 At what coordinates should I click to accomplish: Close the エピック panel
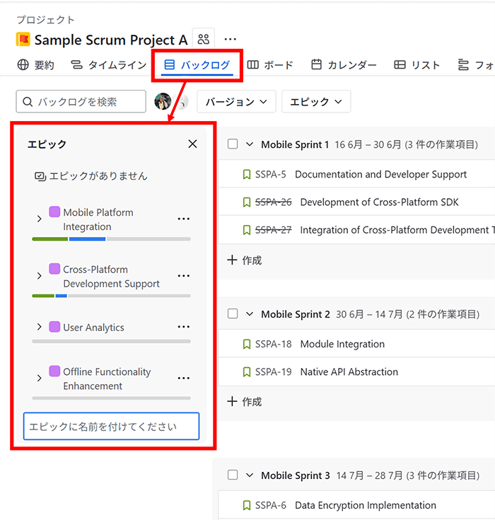pyautogui.click(x=192, y=144)
